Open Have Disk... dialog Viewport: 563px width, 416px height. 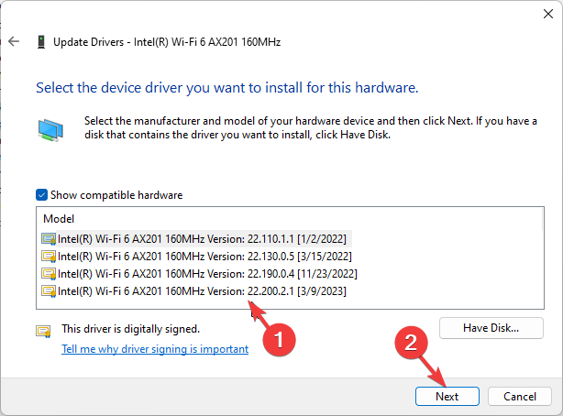[x=491, y=328]
